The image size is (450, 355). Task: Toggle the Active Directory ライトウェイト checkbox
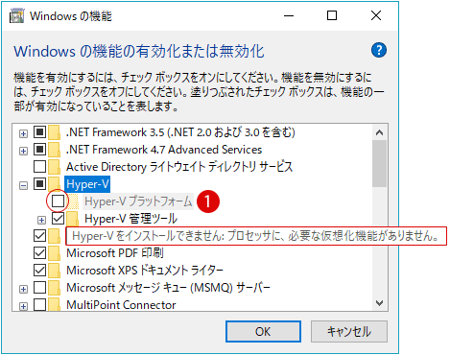(39, 167)
